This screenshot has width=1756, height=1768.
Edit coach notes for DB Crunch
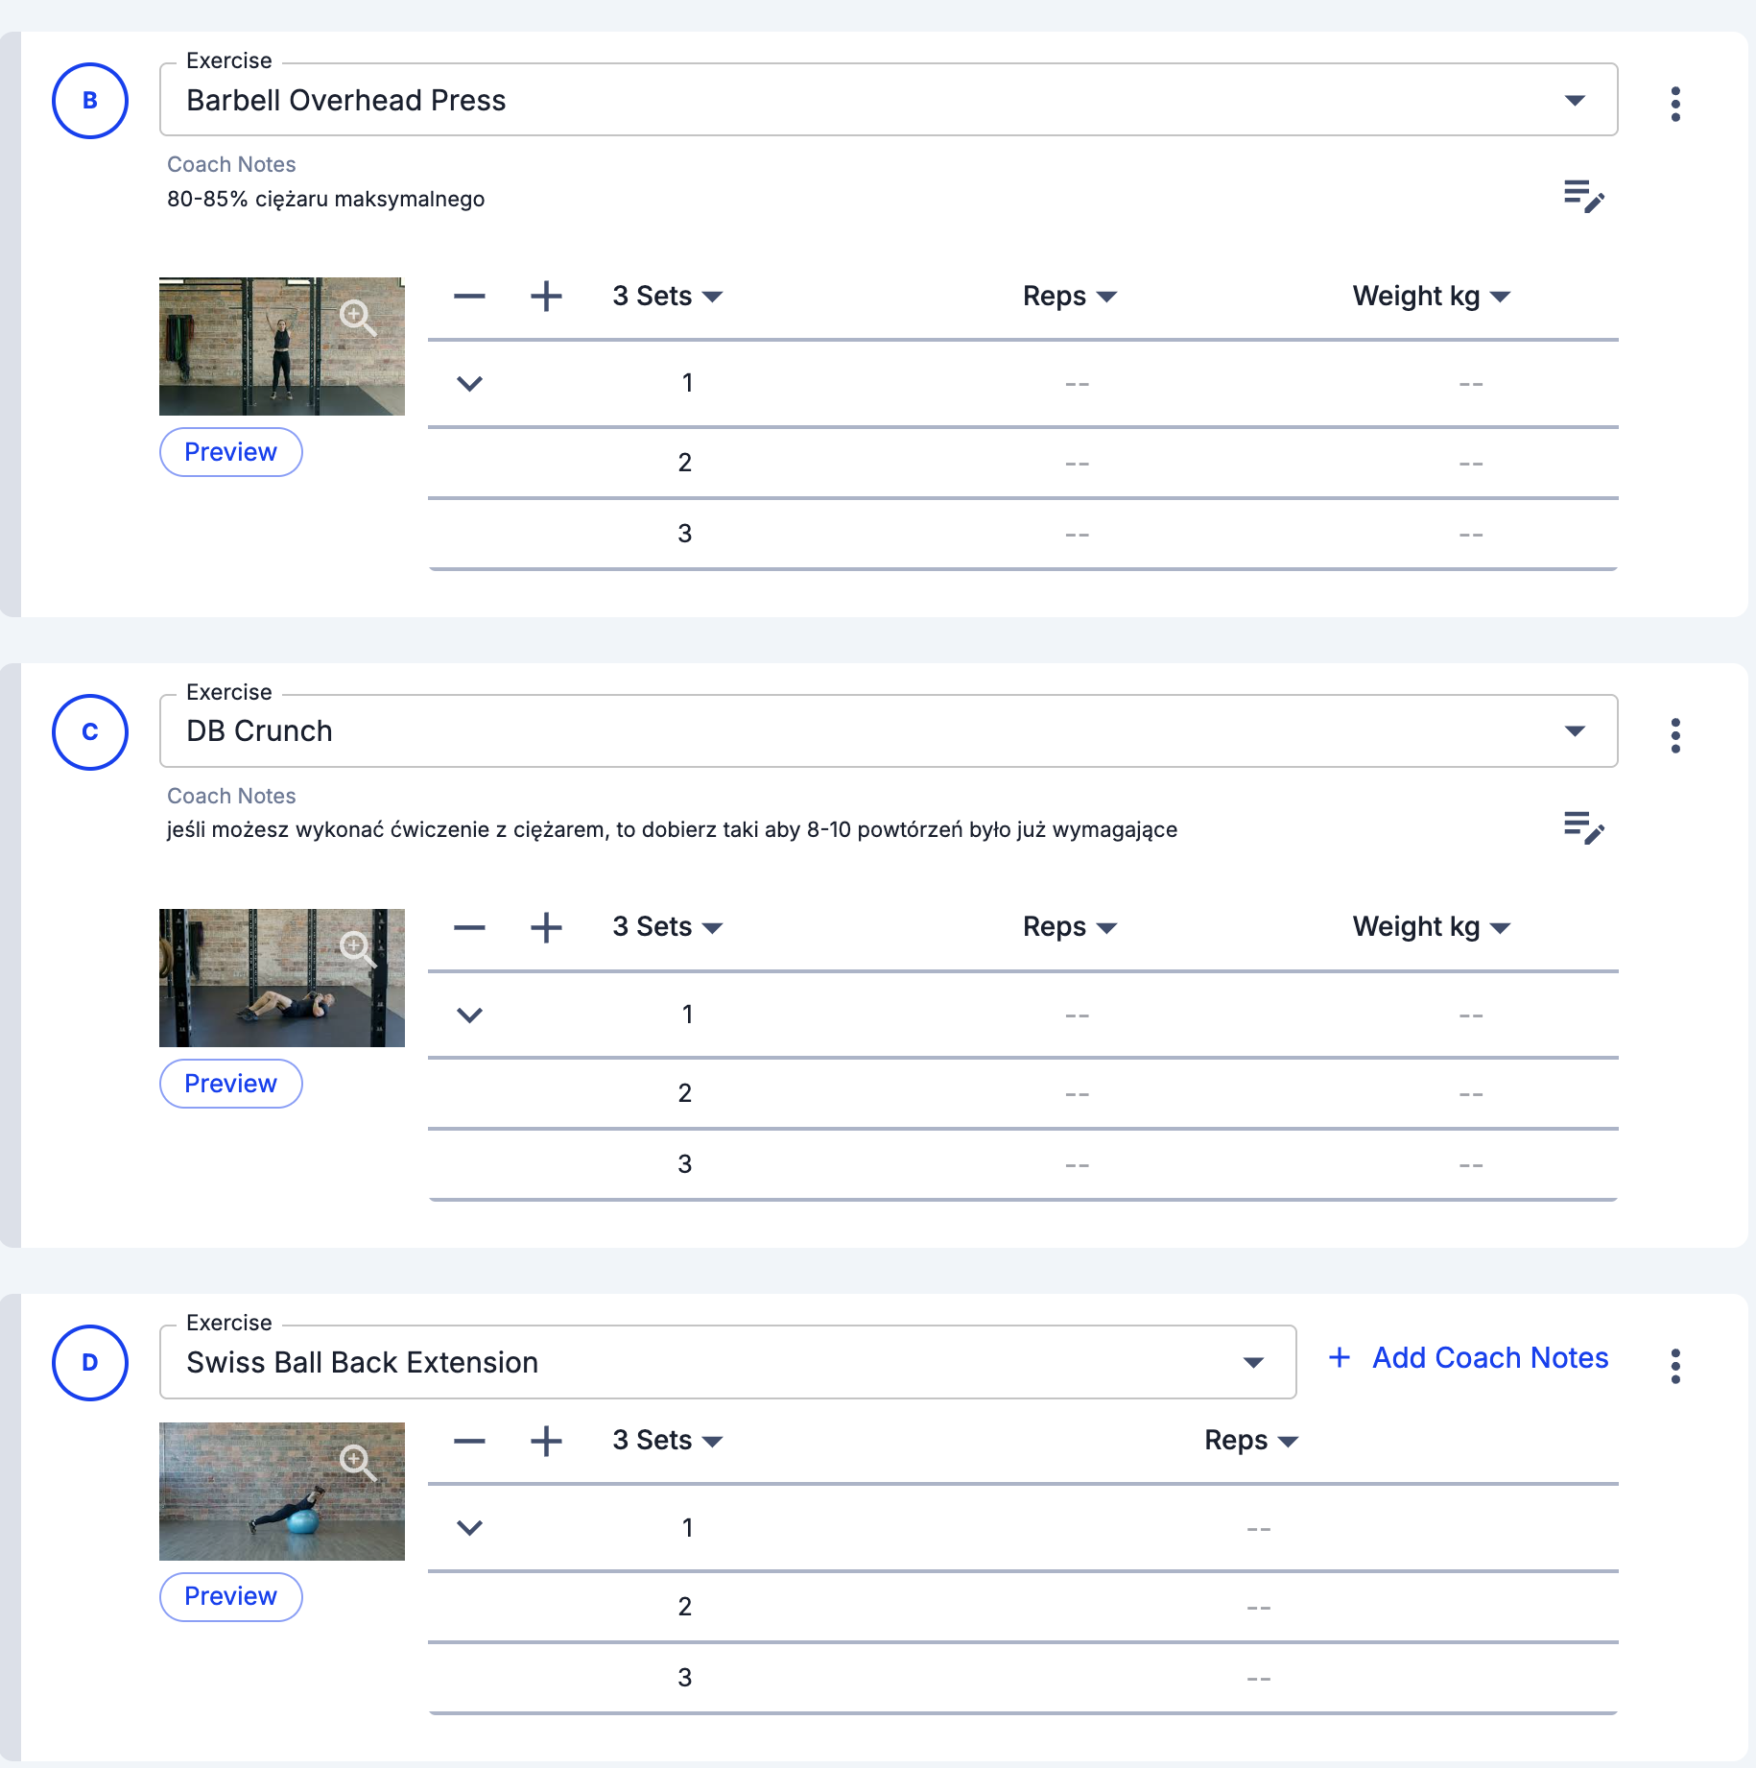coord(1583,827)
